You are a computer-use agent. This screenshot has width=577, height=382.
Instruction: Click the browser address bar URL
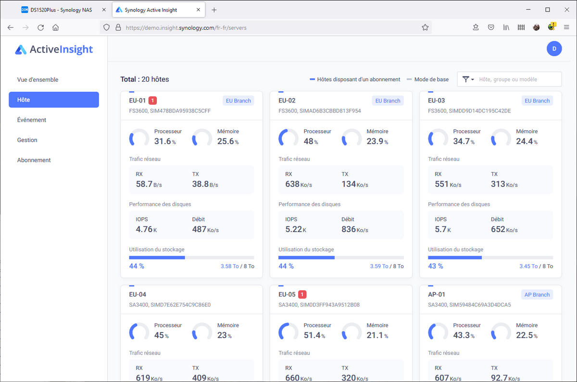coord(186,28)
